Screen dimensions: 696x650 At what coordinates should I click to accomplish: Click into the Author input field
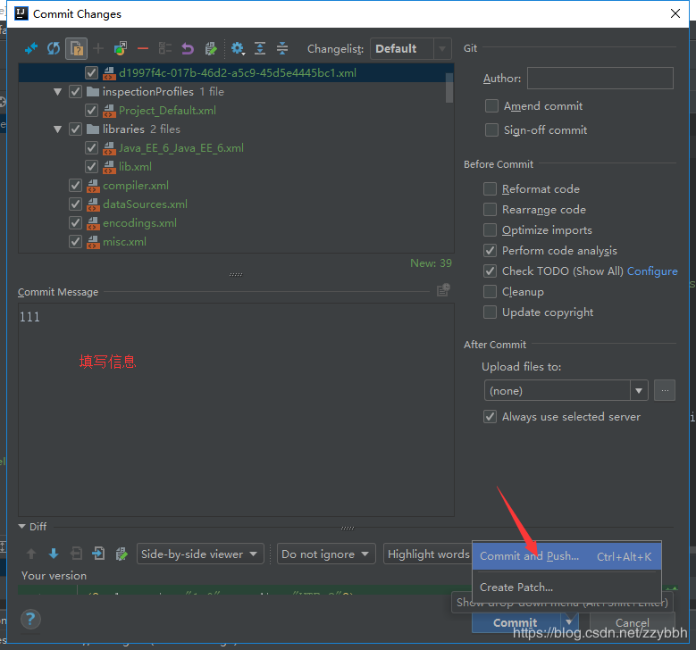(600, 79)
